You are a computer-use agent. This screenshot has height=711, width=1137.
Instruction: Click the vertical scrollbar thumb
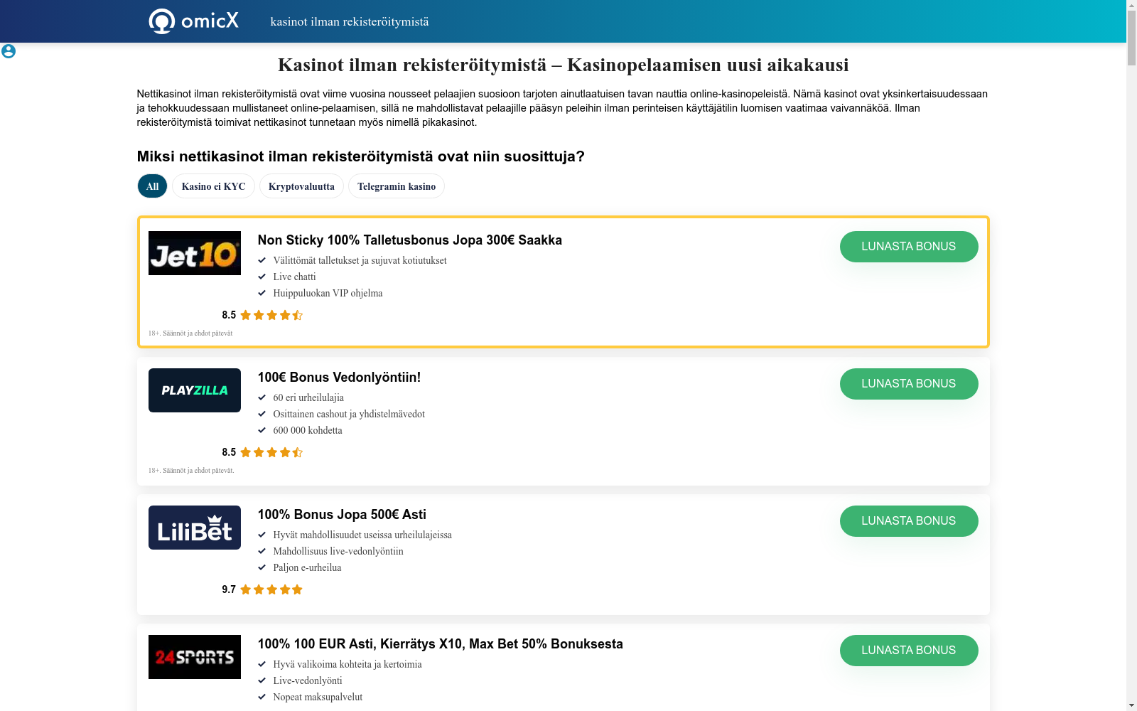tap(1131, 38)
